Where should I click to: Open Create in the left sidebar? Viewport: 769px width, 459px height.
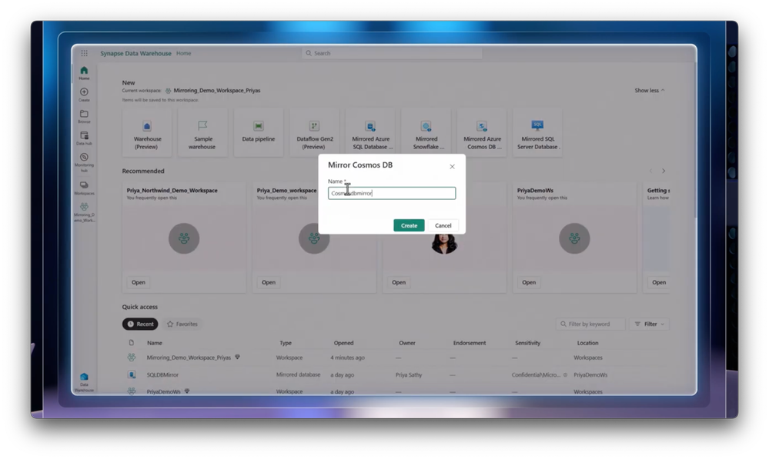click(85, 95)
